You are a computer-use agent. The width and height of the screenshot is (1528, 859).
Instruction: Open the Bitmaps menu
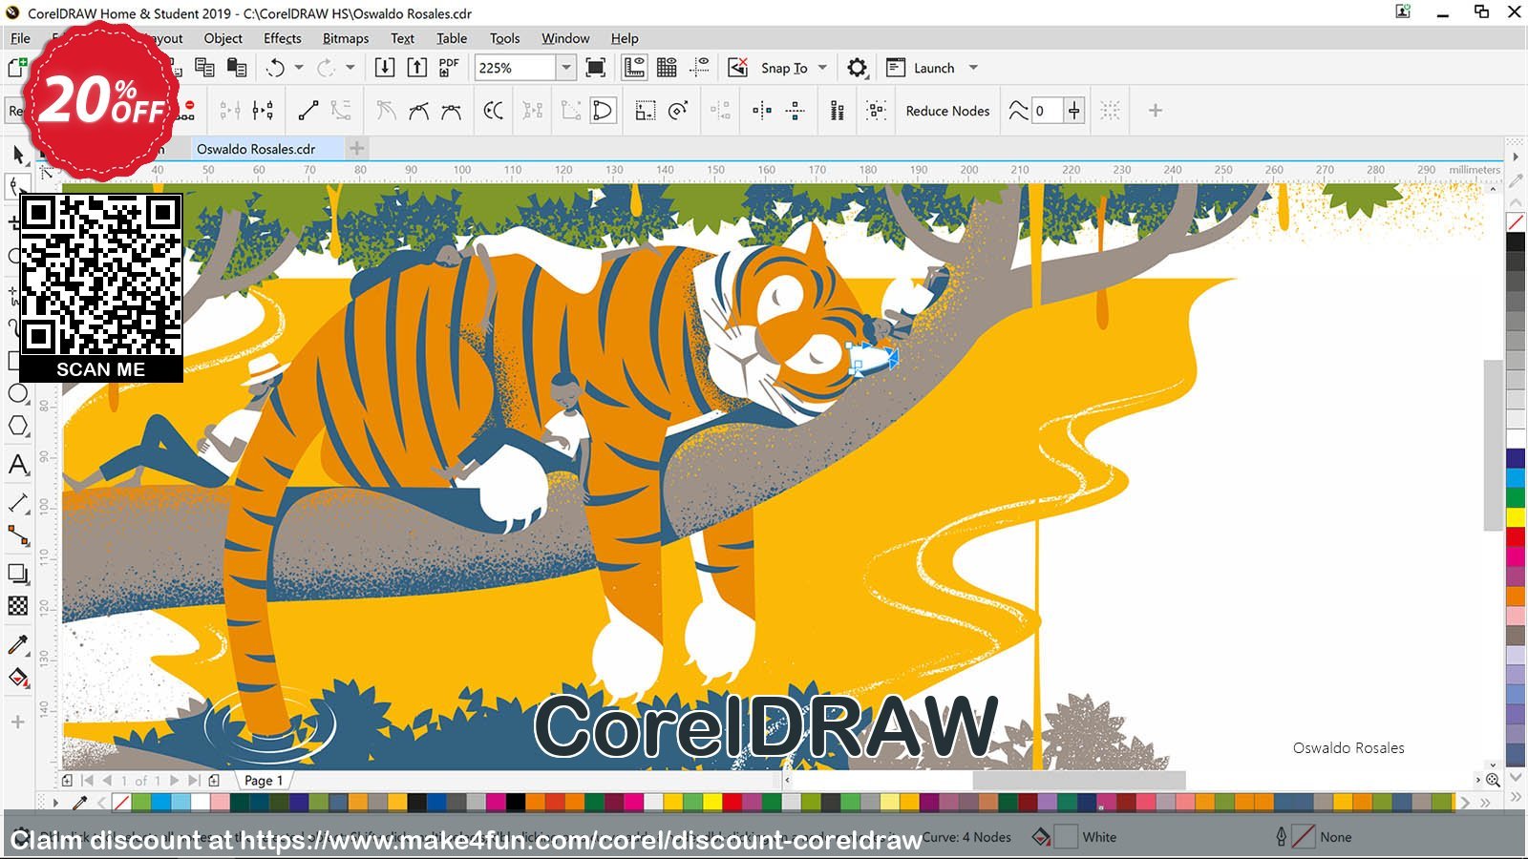point(345,38)
